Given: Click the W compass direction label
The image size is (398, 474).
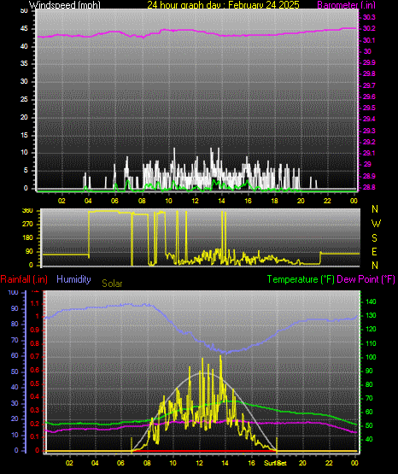Looking at the screenshot, I should tap(376, 224).
